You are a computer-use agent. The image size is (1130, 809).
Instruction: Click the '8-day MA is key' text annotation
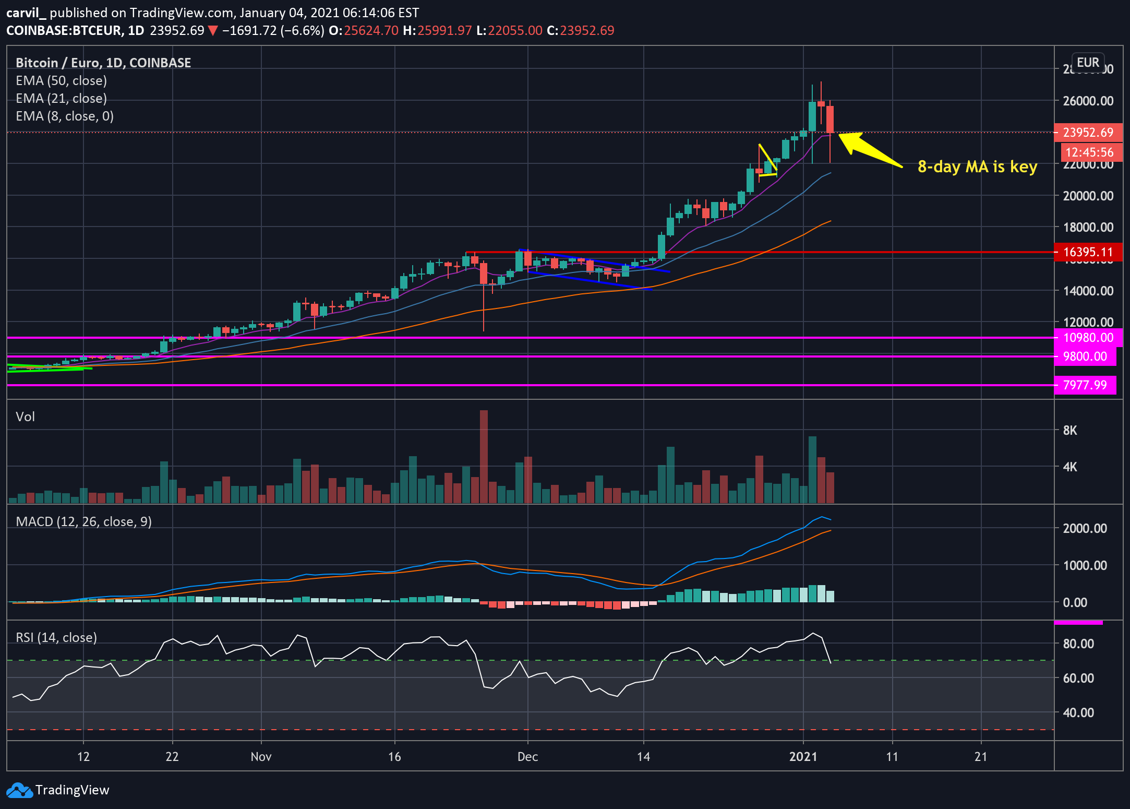pyautogui.click(x=977, y=167)
